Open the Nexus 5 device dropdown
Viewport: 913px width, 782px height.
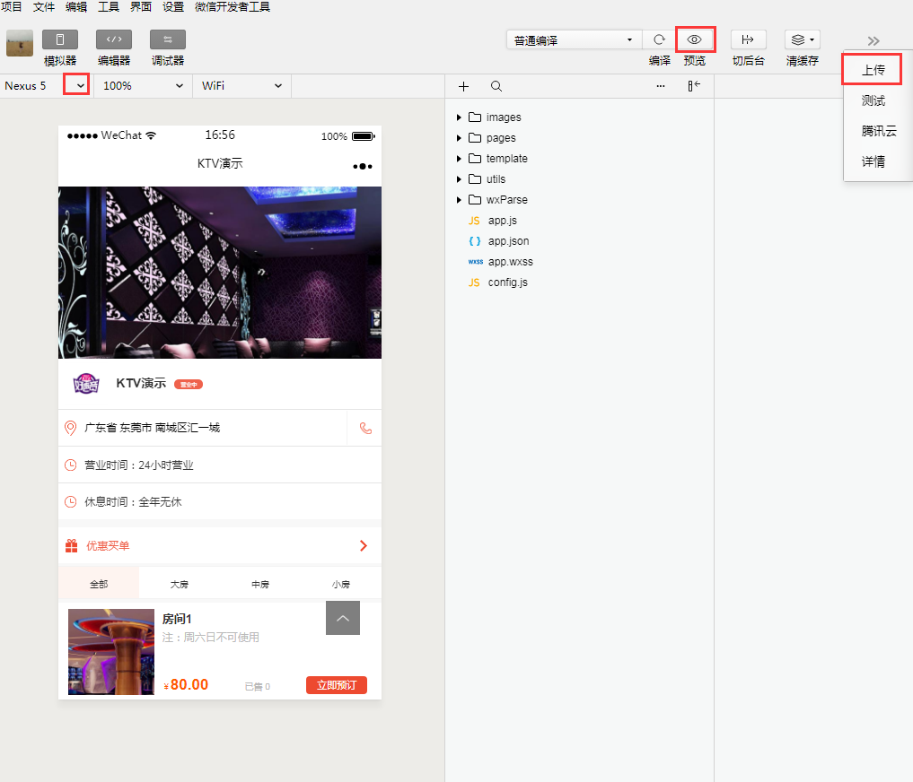click(81, 85)
